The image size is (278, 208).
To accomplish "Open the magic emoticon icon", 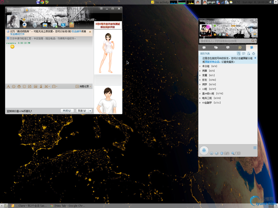I will pos(19,86).
